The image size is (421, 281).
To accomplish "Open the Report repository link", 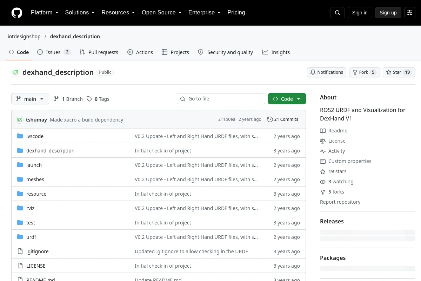I will tap(340, 202).
